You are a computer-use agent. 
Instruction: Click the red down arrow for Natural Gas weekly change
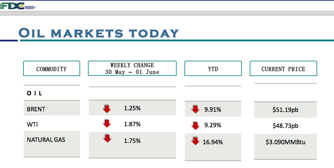(x=107, y=138)
